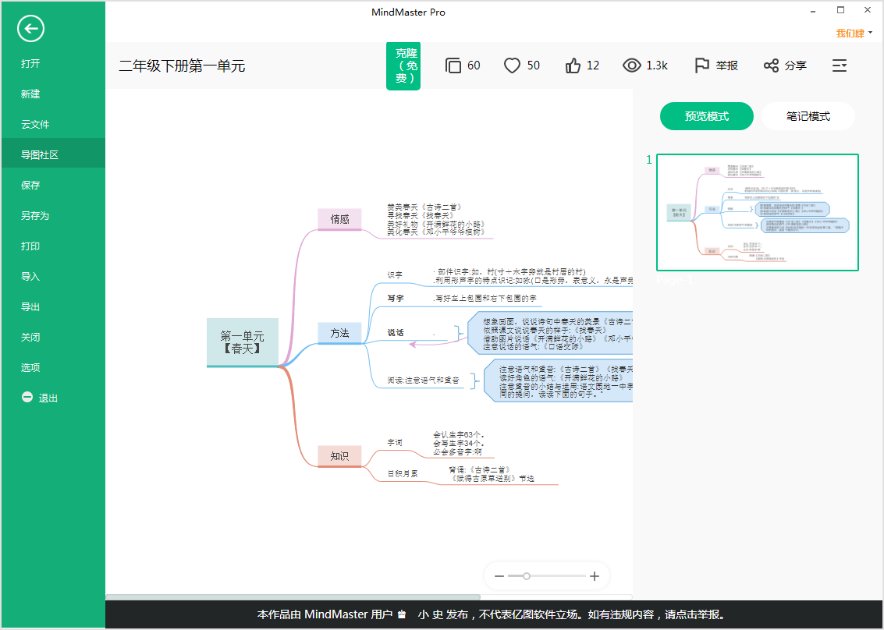Screen dimensions: 884x630
Task: Click the thumbs-up like icon
Action: [x=573, y=65]
